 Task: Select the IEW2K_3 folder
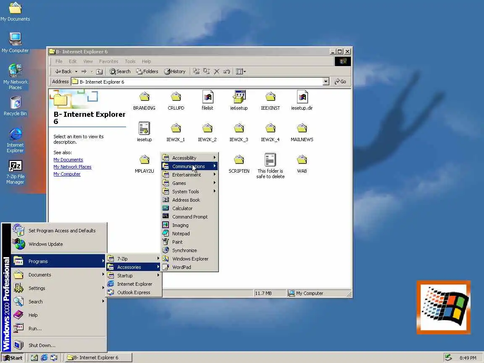239,129
